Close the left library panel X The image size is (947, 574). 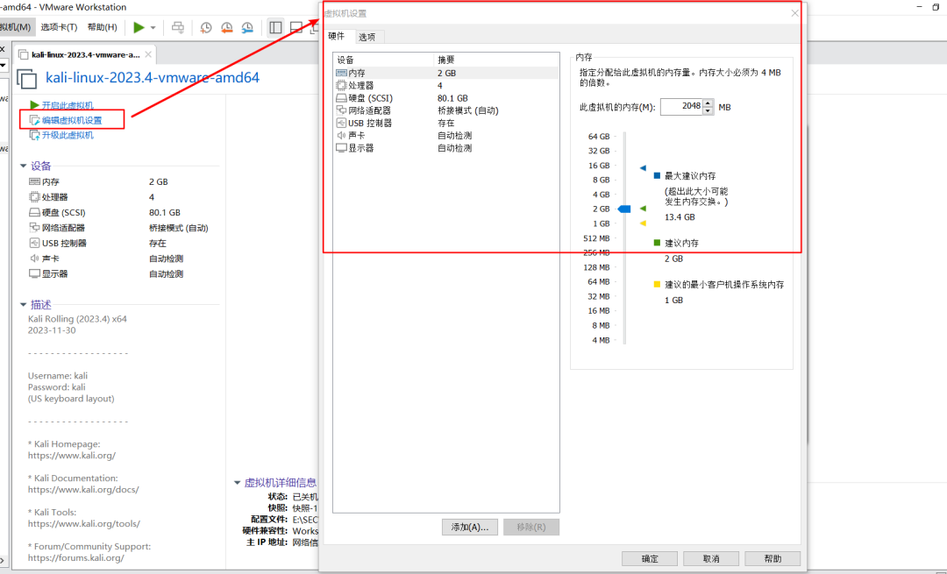[3, 49]
